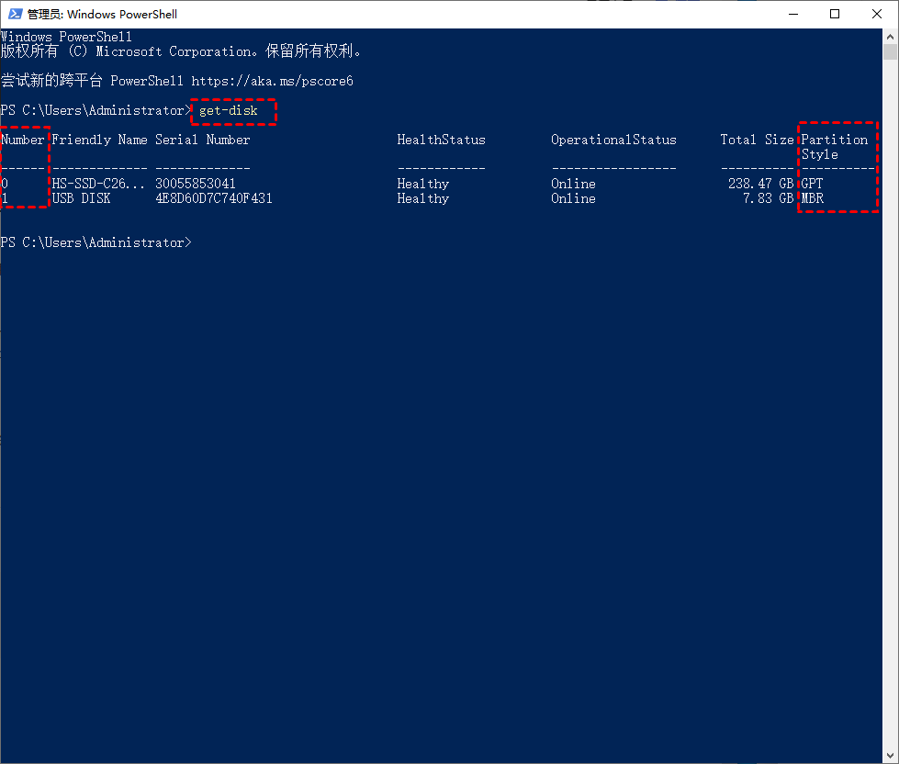Click the OperationalStatus column header
This screenshot has width=899, height=764.
point(613,140)
